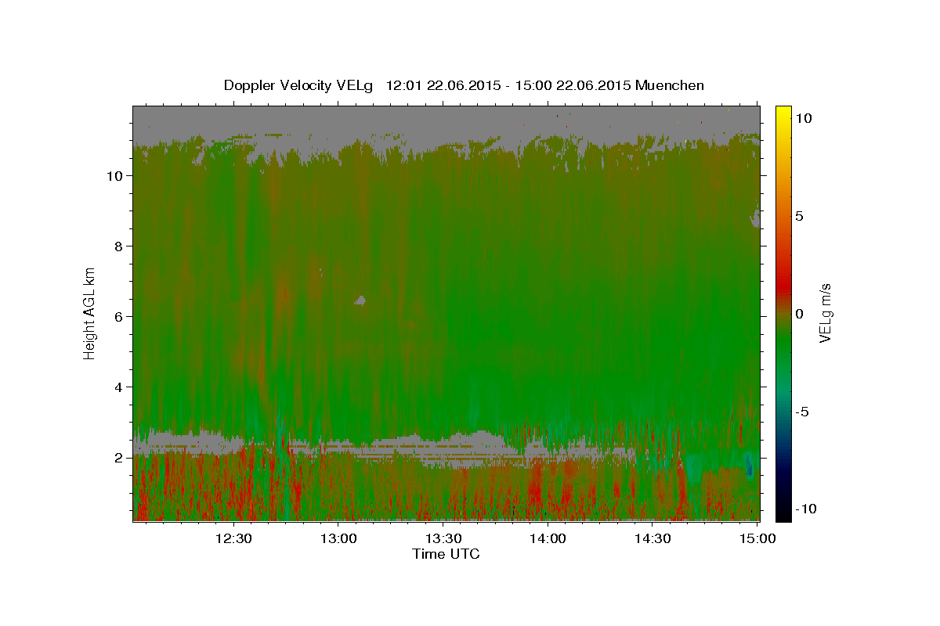
Task: Click the height axis label 8
Action: tap(117, 246)
